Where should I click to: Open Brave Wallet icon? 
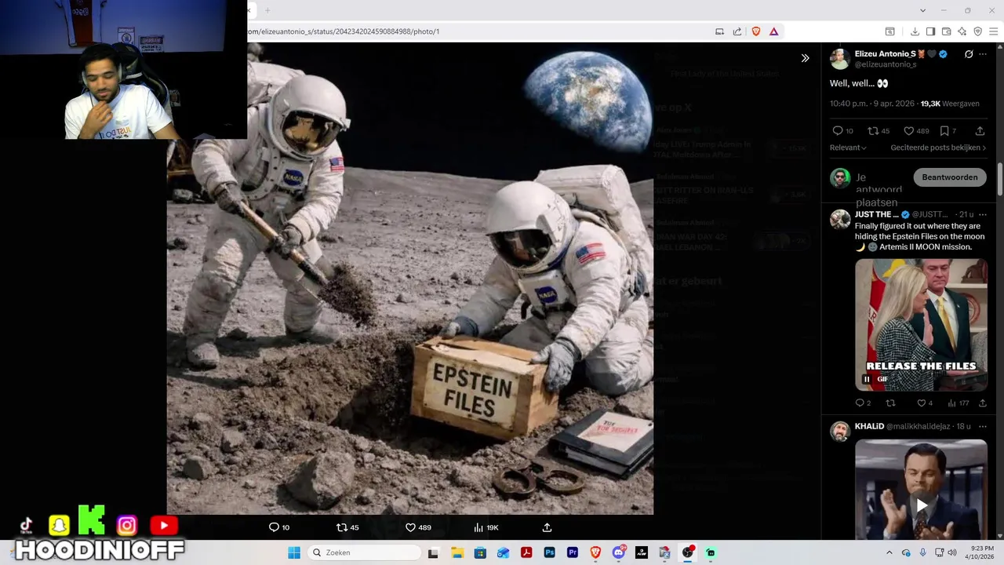click(946, 31)
